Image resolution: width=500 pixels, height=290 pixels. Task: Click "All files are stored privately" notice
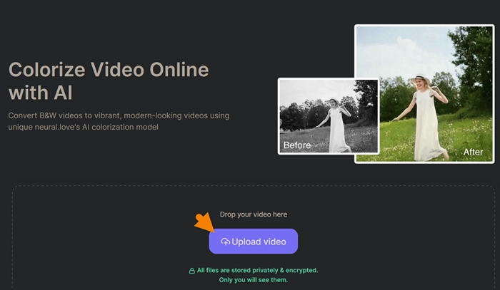coord(257,271)
